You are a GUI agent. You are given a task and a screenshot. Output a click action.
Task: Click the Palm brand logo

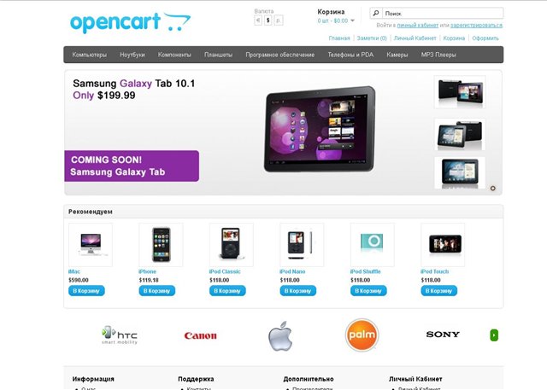point(362,335)
